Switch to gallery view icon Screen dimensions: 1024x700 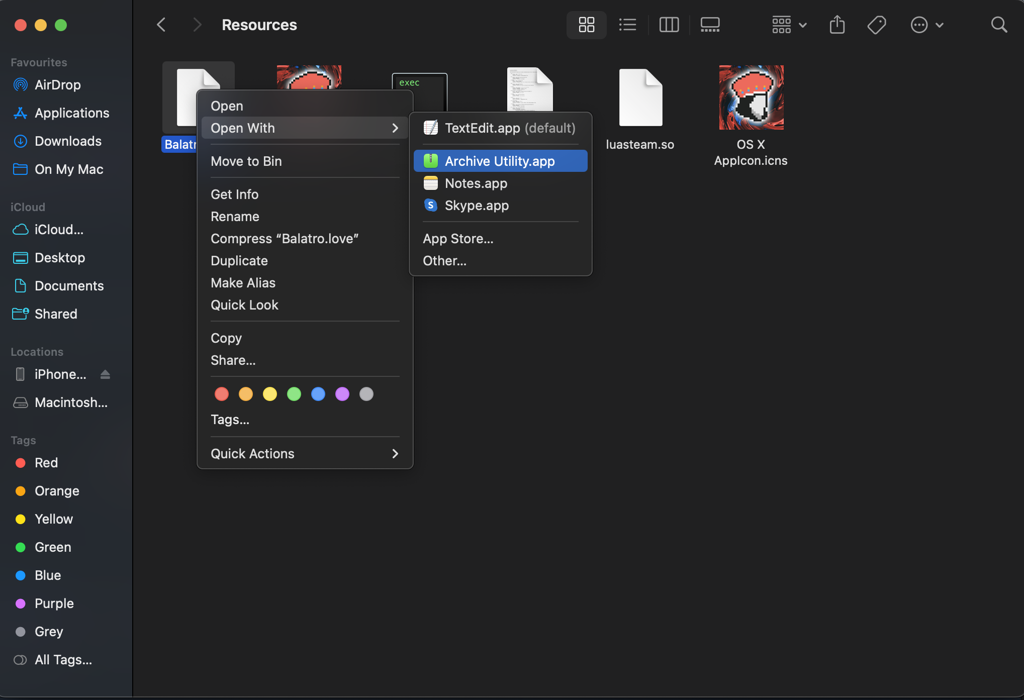click(x=710, y=25)
